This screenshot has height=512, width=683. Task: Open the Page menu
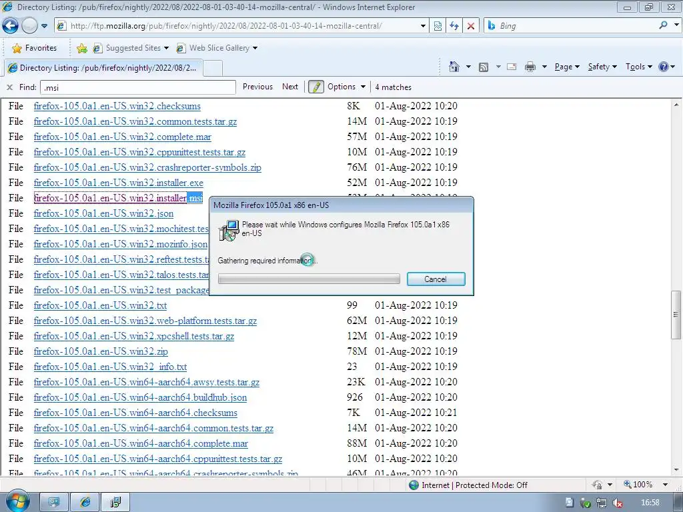pos(567,67)
